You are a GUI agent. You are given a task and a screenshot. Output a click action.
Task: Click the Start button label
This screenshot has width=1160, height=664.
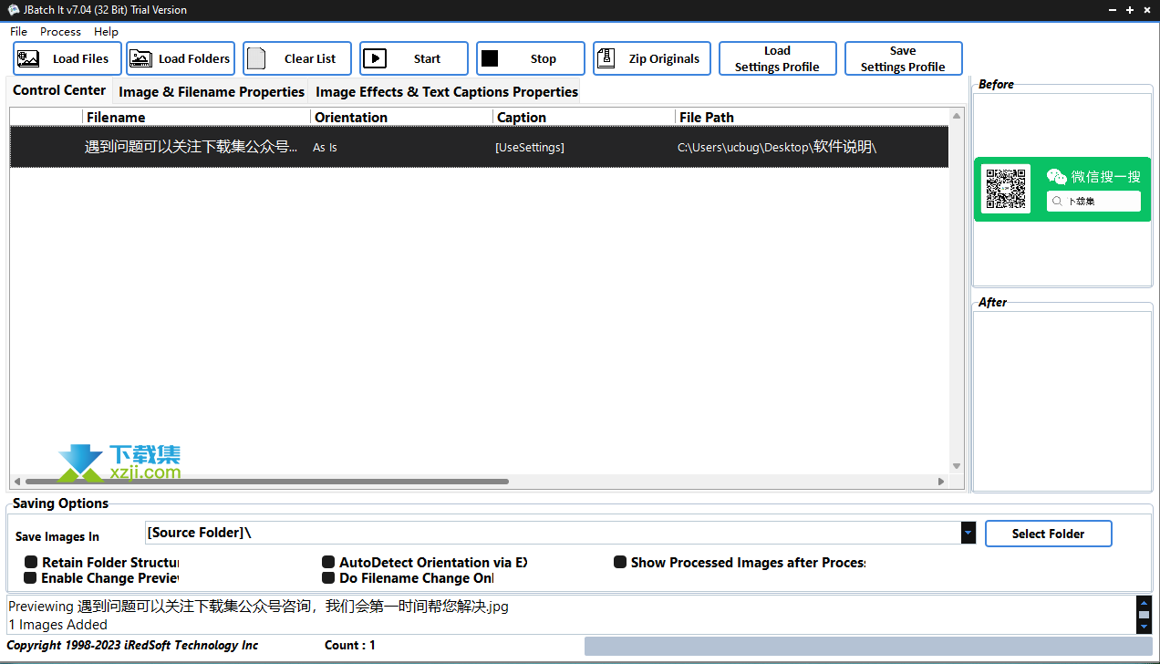(x=427, y=58)
